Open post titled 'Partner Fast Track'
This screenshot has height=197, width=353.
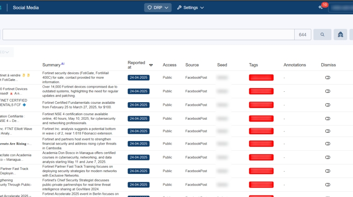14,171
